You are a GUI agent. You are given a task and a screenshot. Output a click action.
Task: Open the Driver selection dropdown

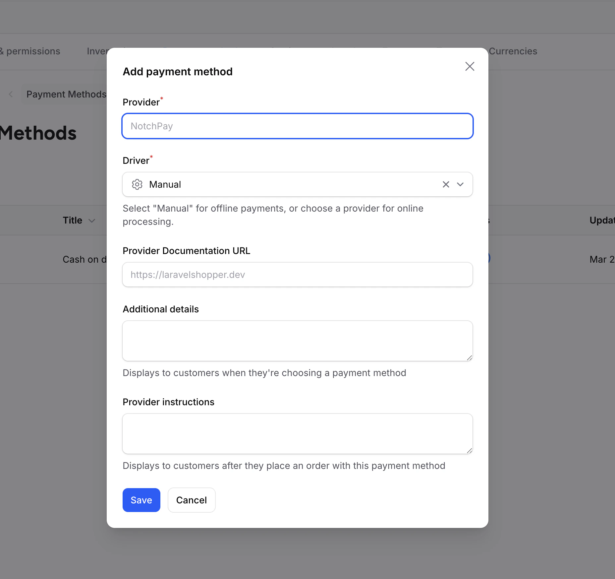460,184
